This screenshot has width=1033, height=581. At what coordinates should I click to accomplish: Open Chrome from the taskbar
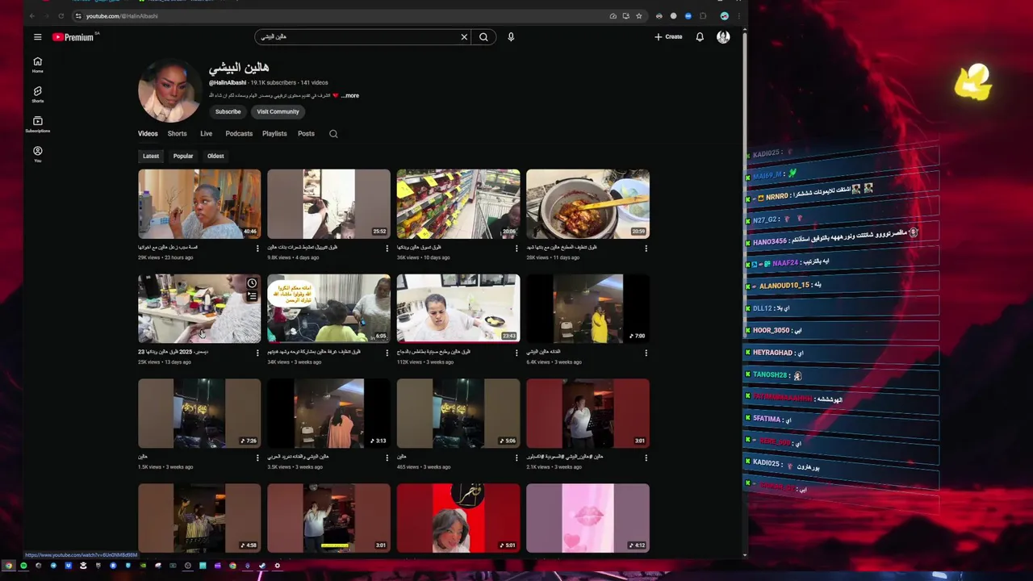pos(9,566)
